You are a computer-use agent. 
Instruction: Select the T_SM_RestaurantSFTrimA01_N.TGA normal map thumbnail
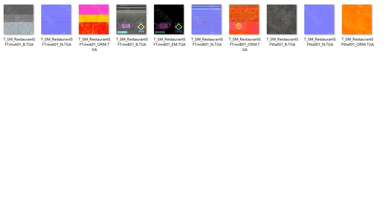pos(56,19)
